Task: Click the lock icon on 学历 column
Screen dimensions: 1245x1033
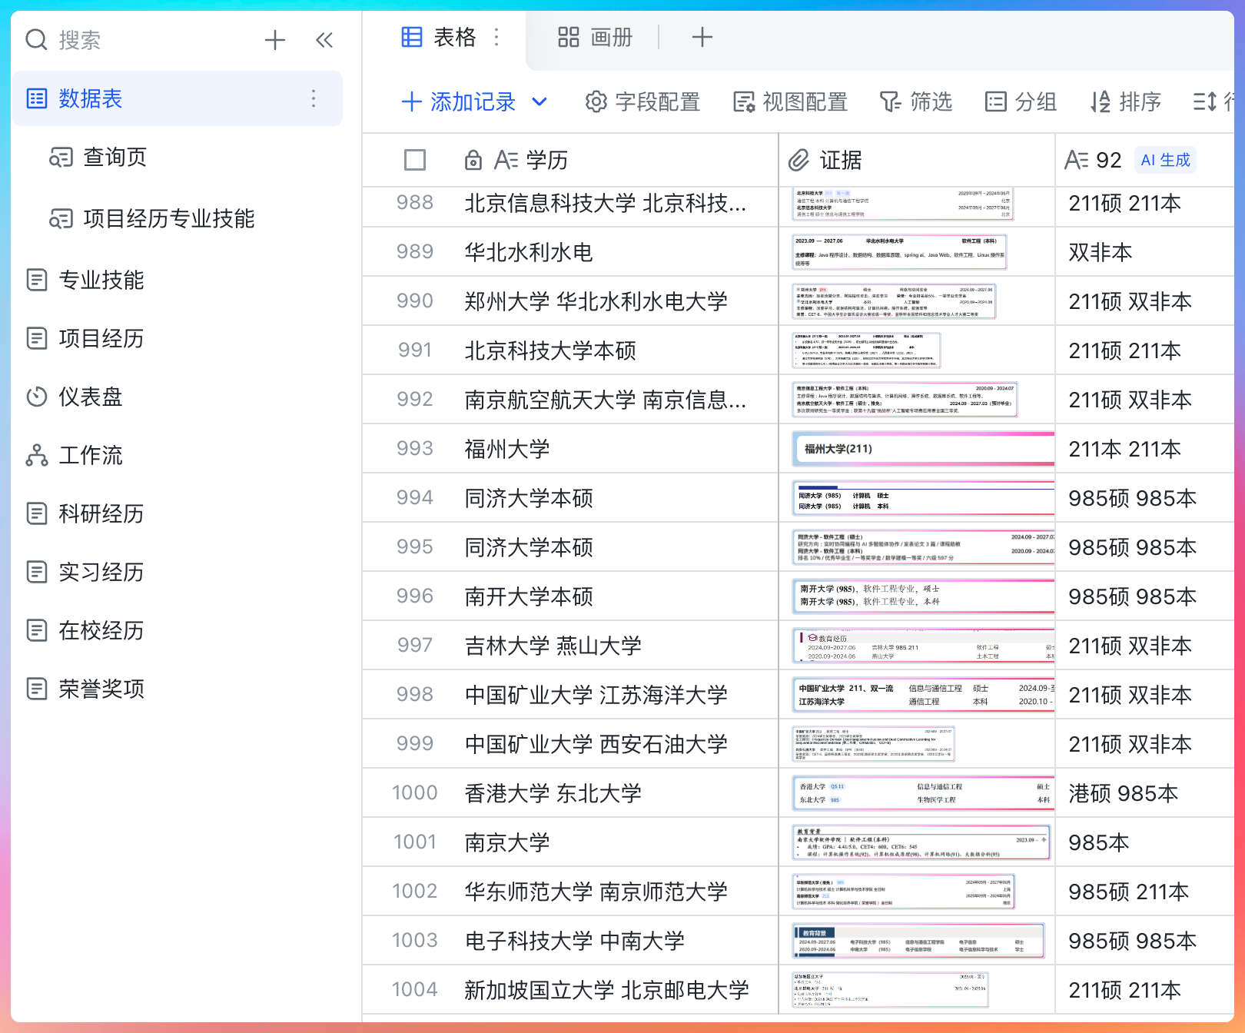Action: point(473,160)
